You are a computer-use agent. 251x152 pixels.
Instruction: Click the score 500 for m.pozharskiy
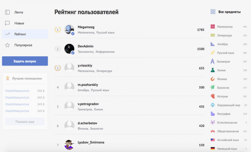click(202, 88)
